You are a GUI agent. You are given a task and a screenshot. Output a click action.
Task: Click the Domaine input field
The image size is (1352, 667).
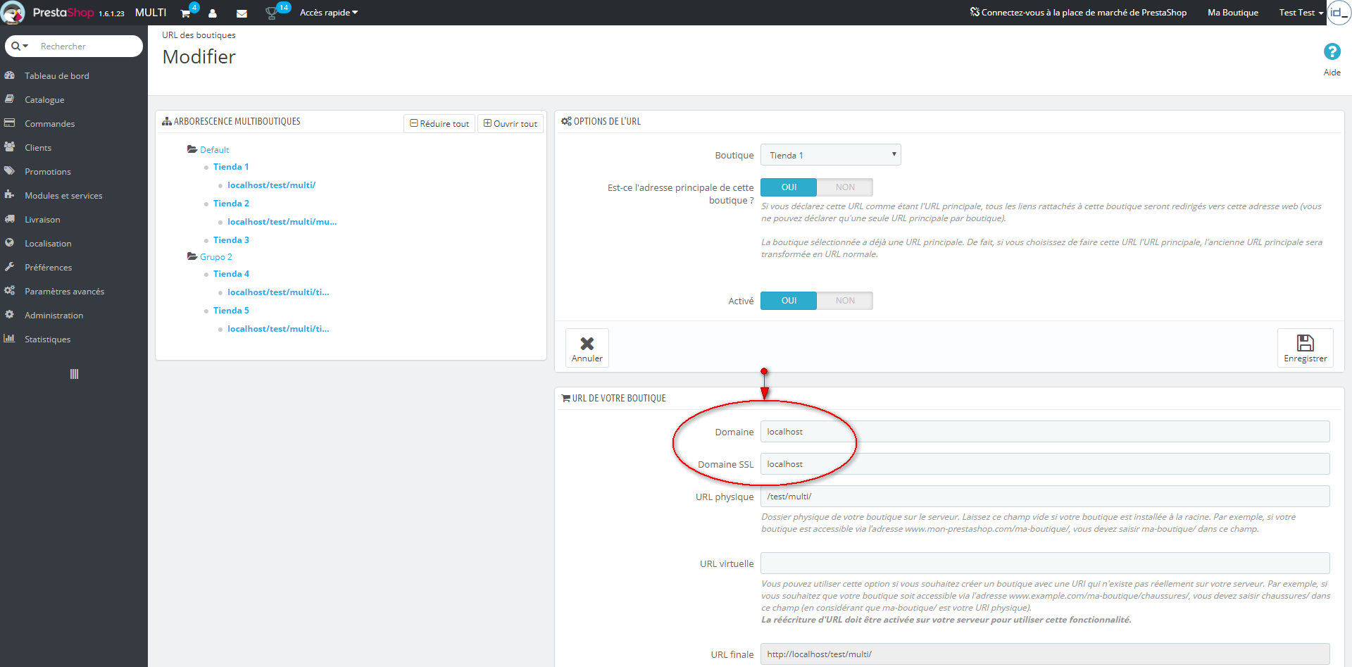[x=1045, y=432]
